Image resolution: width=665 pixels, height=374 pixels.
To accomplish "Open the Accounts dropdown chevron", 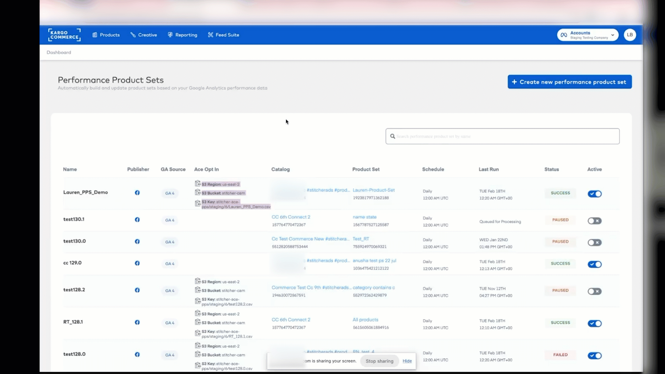I will 613,35.
